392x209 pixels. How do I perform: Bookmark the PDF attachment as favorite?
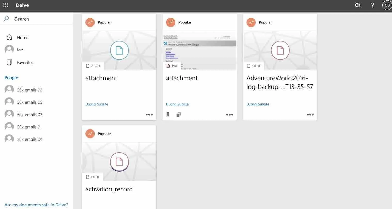click(168, 115)
